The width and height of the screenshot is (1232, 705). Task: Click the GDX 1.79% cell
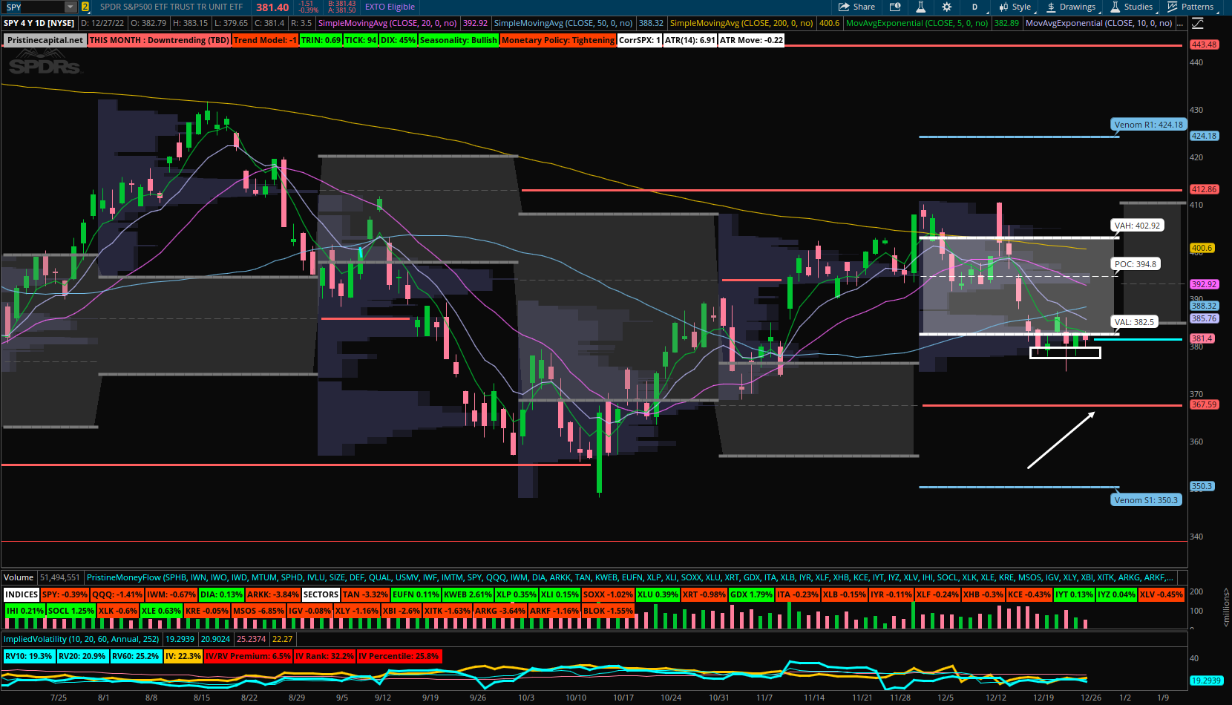tap(751, 594)
